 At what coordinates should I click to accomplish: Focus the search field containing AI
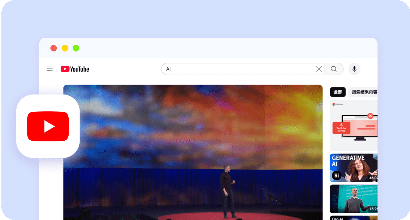pyautogui.click(x=240, y=69)
